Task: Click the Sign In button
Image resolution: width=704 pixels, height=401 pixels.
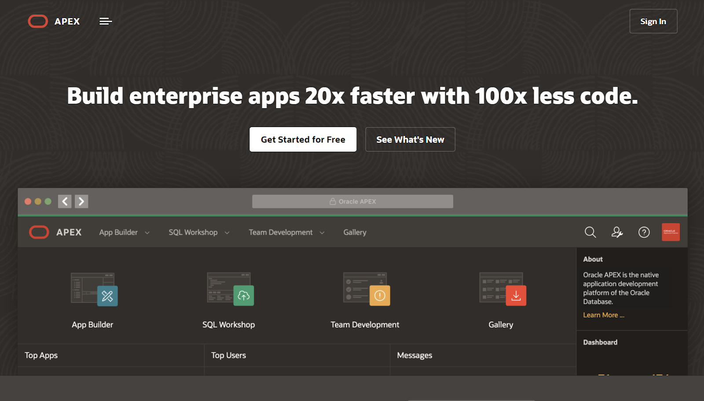Action: [x=653, y=21]
